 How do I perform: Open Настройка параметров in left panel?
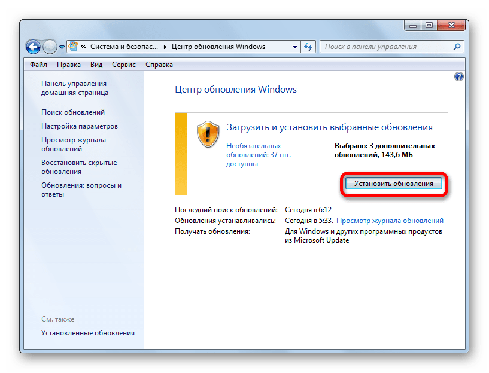pos(80,126)
